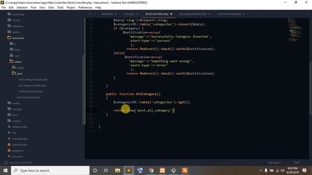
Task: Collapse the resources folder
Action: 16,38
